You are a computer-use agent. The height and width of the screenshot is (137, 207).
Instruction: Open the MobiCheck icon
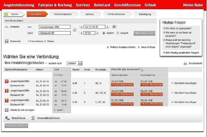tap(7, 118)
